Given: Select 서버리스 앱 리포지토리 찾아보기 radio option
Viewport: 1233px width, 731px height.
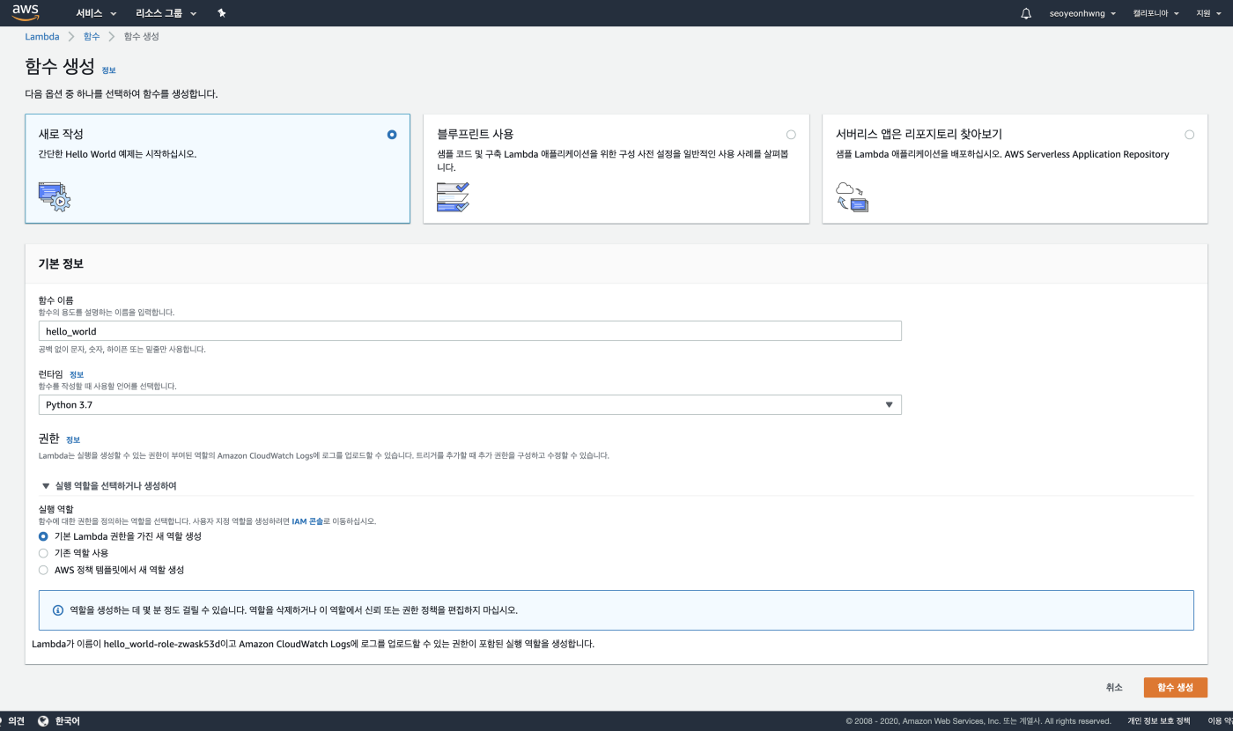Looking at the screenshot, I should pyautogui.click(x=1190, y=135).
